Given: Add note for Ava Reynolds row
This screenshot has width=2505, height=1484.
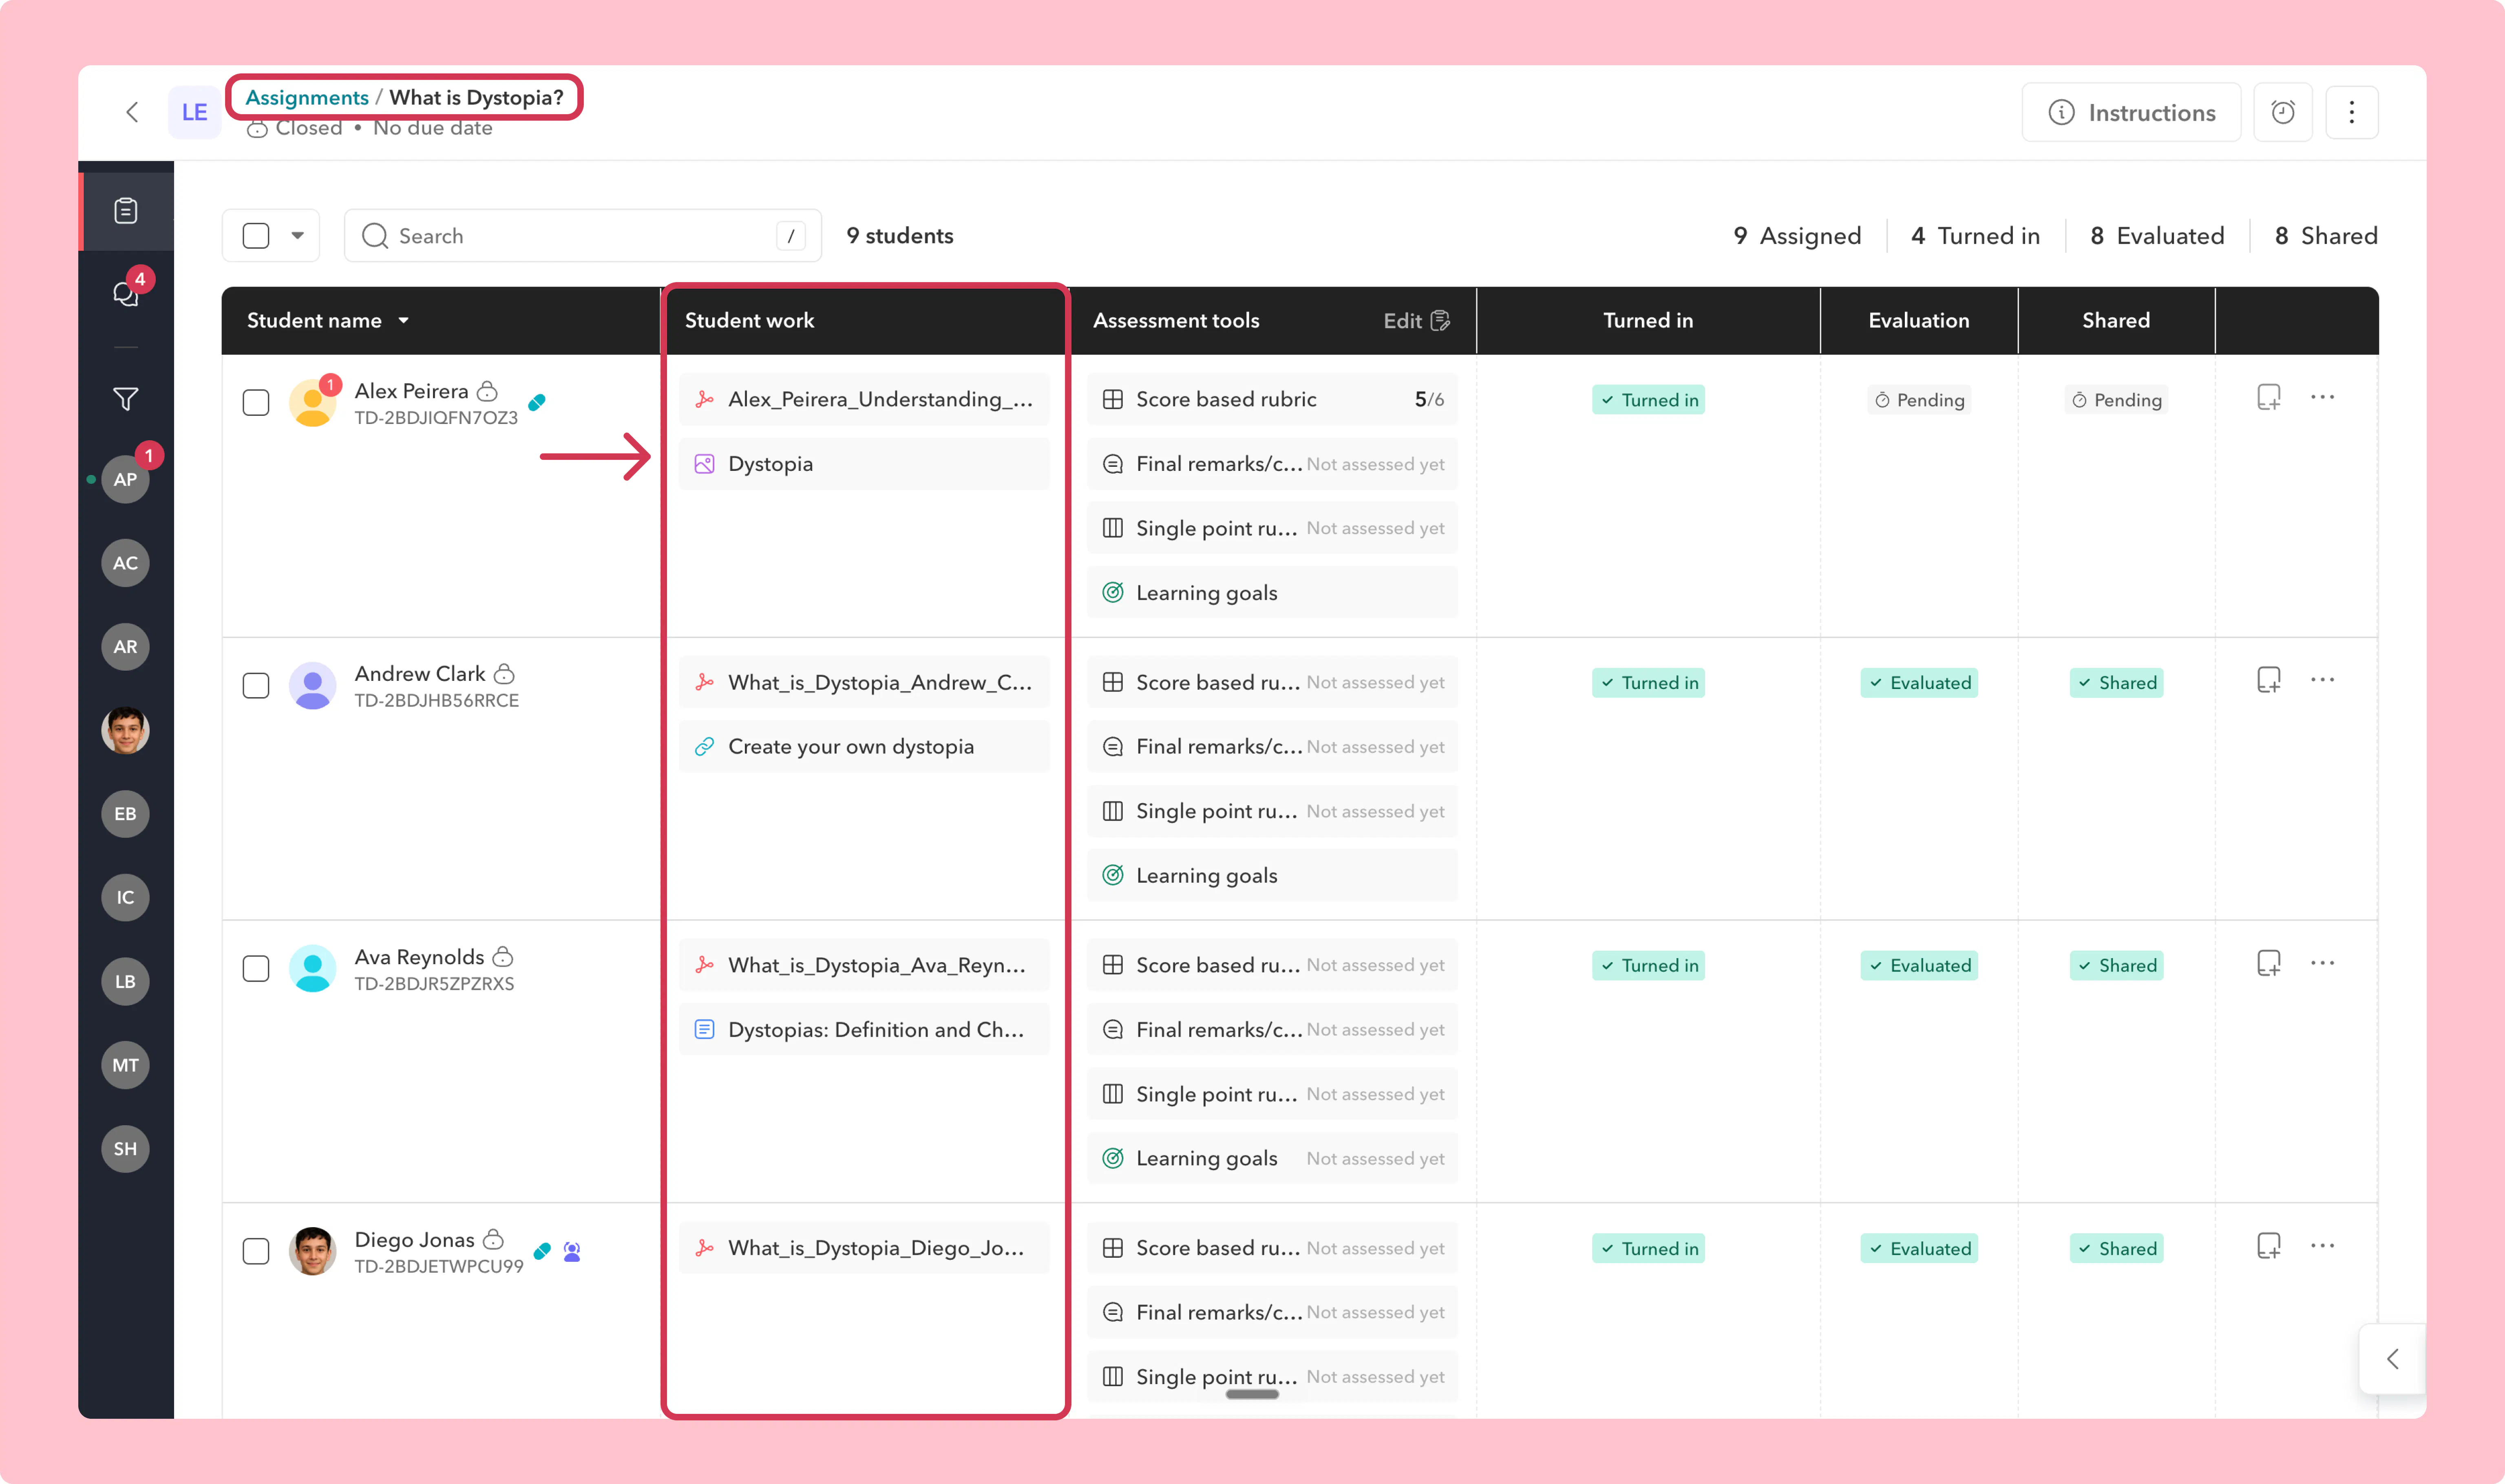Looking at the screenshot, I should (2269, 963).
